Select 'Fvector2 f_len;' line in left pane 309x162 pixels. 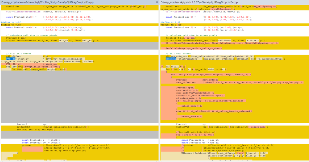pyautogui.click(x=80, y=38)
